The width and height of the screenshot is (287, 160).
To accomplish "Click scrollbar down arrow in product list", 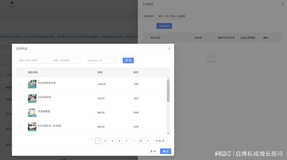I will click(168, 133).
